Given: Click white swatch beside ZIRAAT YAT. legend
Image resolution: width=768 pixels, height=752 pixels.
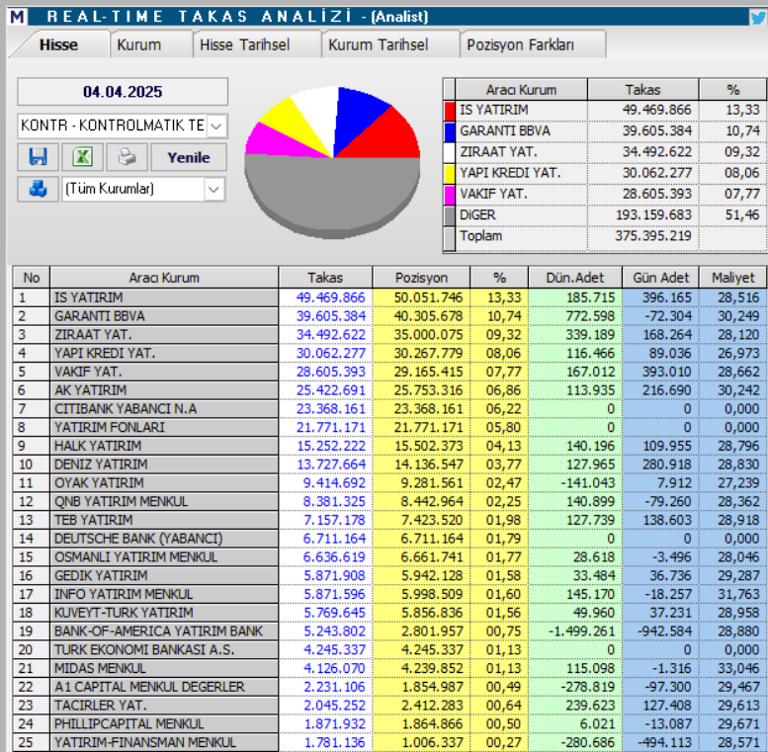Looking at the screenshot, I should [449, 152].
